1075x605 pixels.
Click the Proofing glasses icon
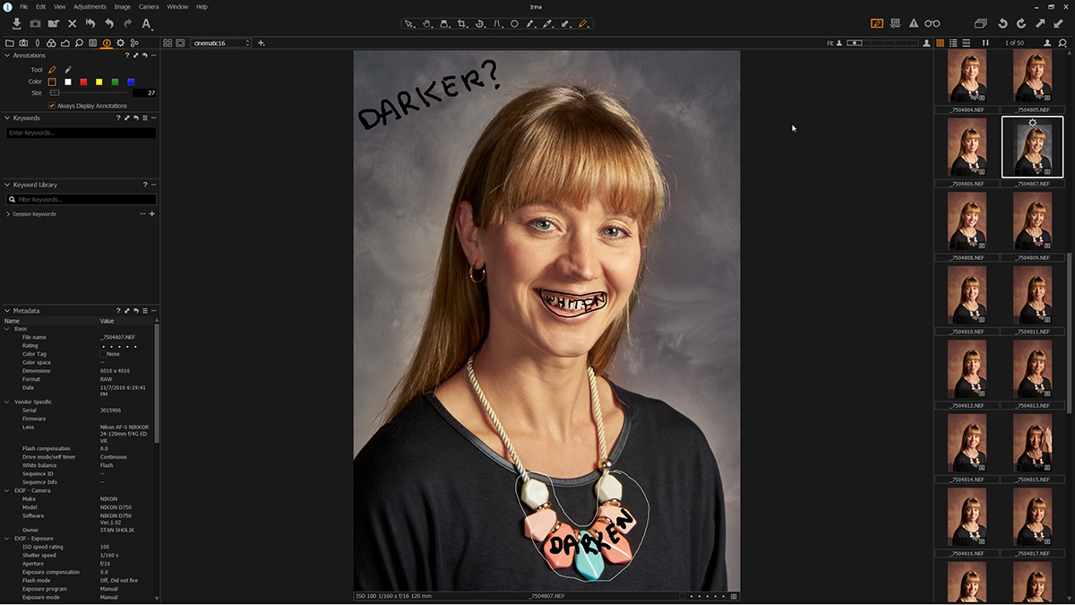[933, 23]
